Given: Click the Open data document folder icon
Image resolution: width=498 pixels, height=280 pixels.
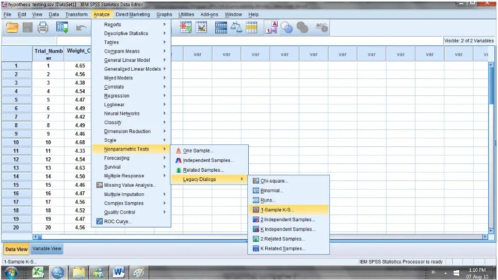Looking at the screenshot, I should [x=12, y=28].
